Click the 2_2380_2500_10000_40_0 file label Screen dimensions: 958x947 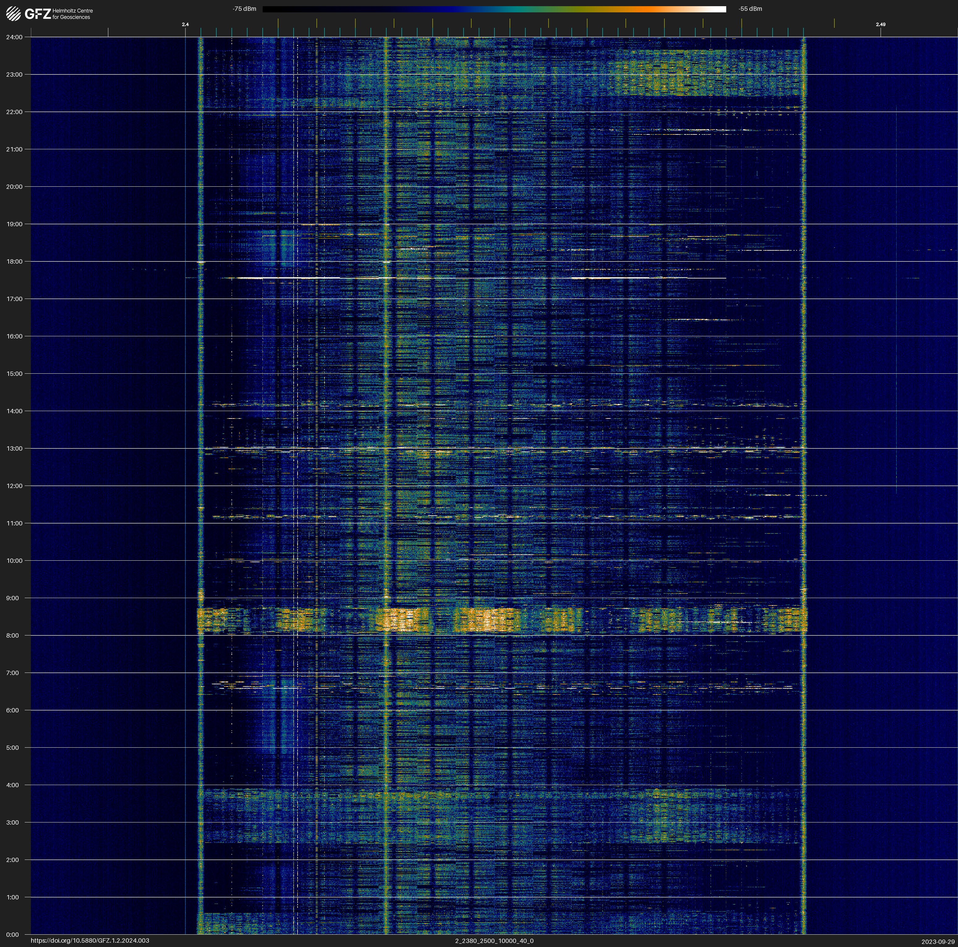coord(494,941)
